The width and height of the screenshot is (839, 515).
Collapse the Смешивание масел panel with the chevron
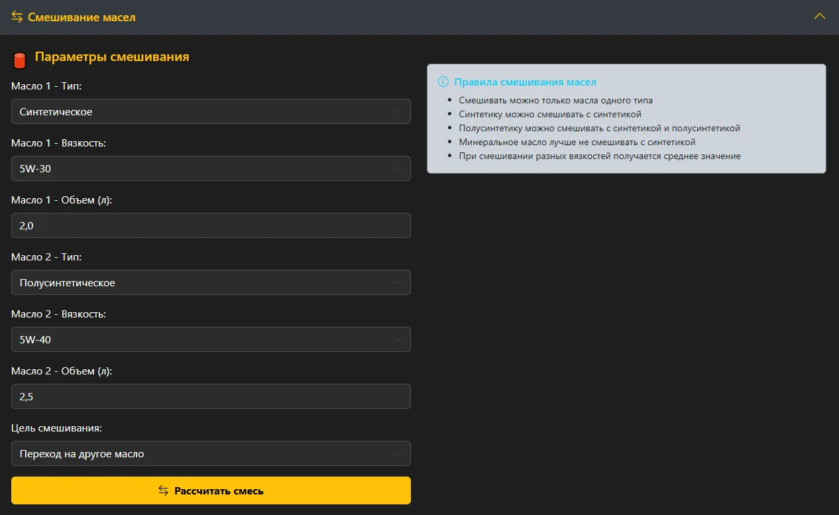coord(819,17)
